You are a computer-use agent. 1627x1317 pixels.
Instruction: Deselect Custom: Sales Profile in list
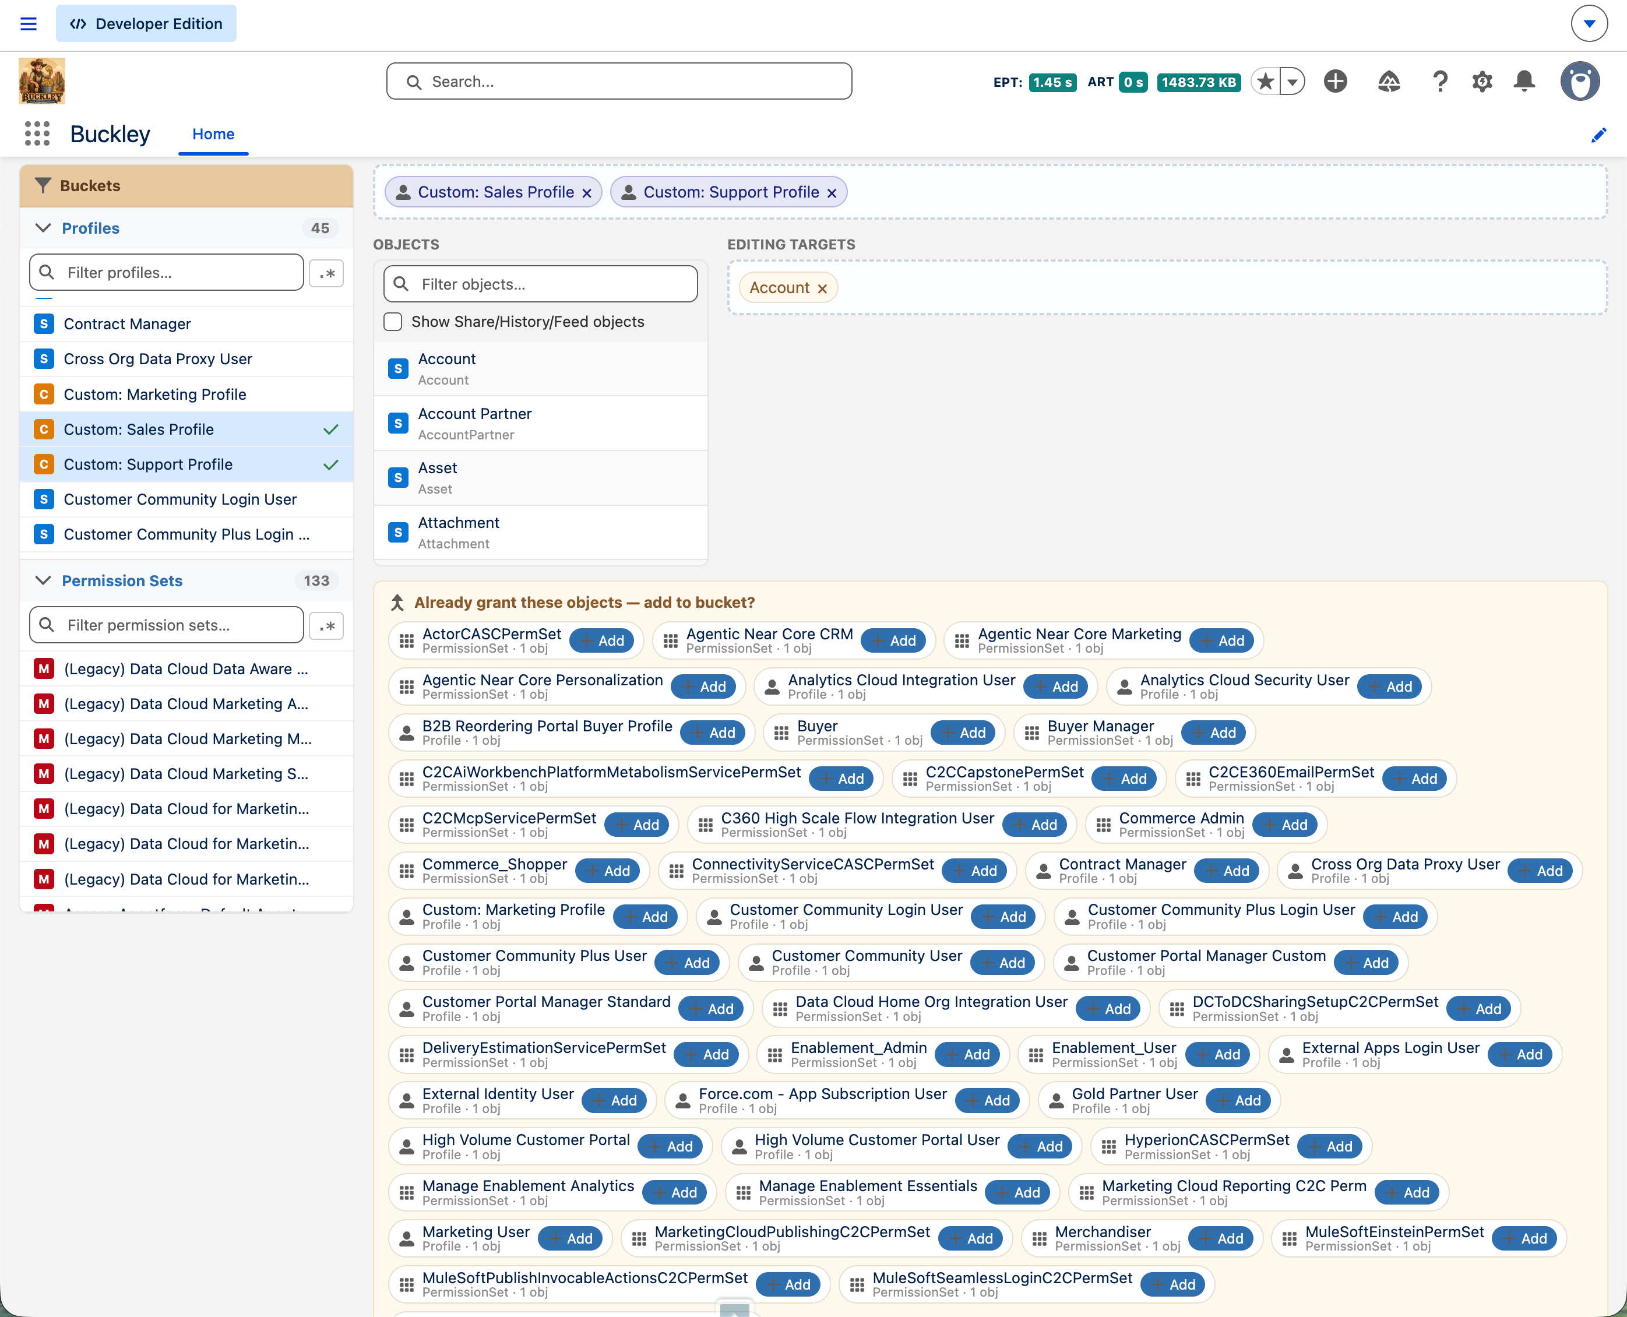pos(186,429)
